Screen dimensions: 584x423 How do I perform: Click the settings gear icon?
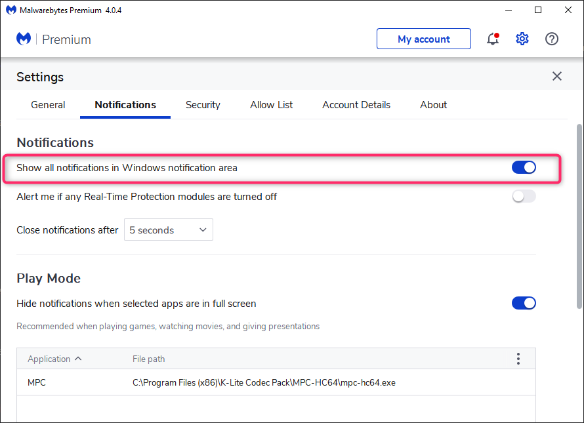coord(522,39)
